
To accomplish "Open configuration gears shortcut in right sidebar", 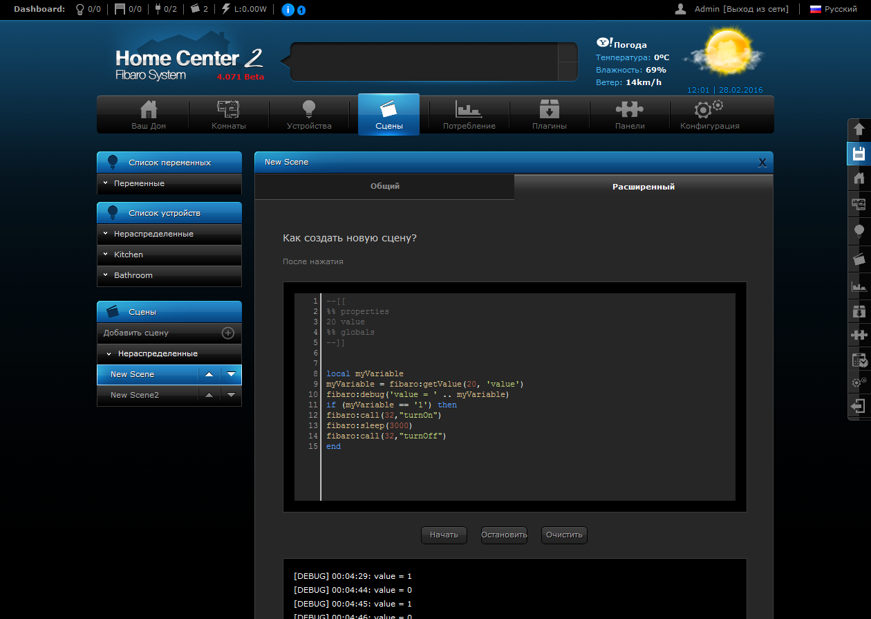I will click(859, 382).
